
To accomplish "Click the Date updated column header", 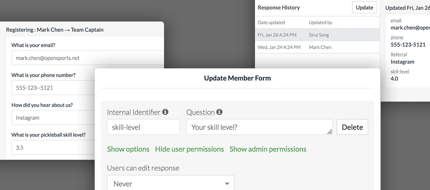I will [x=271, y=23].
